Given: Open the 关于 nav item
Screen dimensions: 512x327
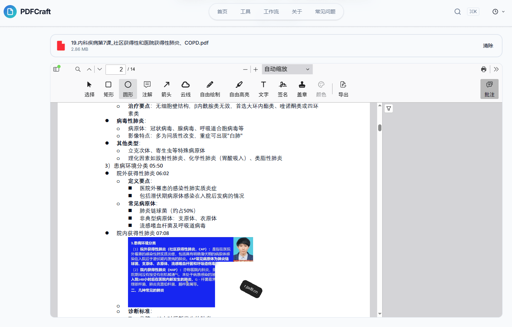Looking at the screenshot, I should pyautogui.click(x=297, y=12).
